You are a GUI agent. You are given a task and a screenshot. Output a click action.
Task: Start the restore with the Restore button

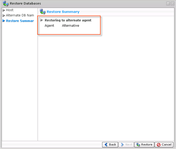click(x=144, y=145)
